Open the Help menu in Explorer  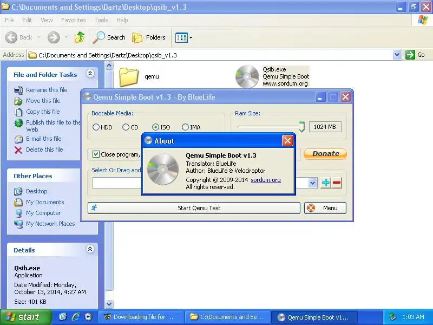(122, 20)
